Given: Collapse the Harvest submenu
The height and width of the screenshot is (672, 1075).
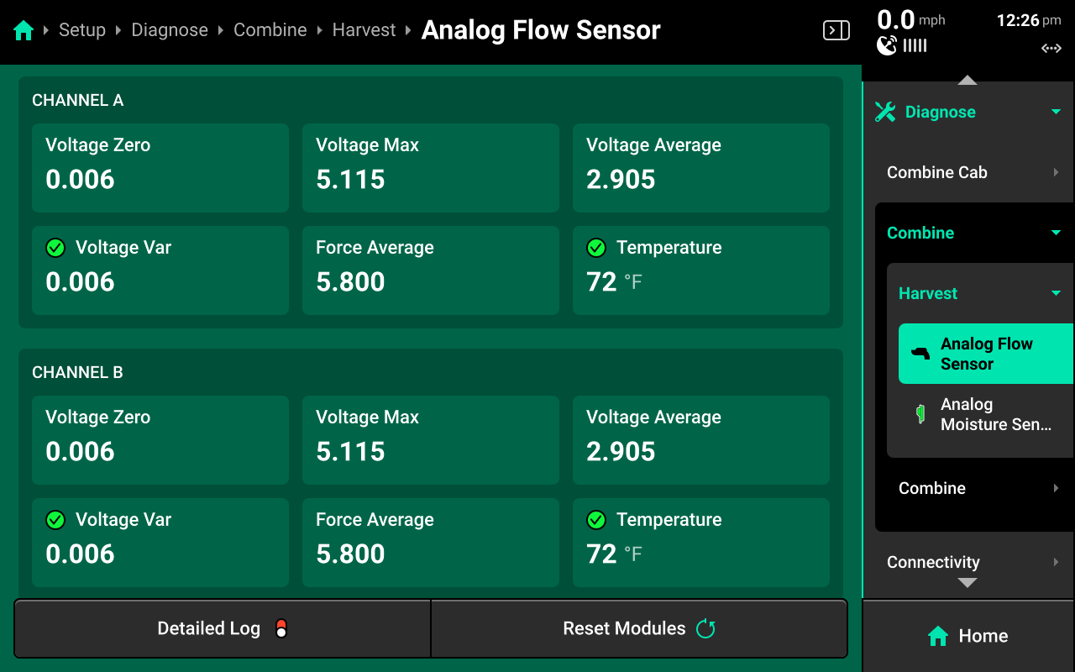Looking at the screenshot, I should pos(1056,293).
